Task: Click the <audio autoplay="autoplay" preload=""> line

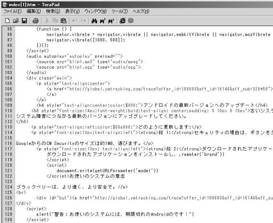Action: click(75, 56)
